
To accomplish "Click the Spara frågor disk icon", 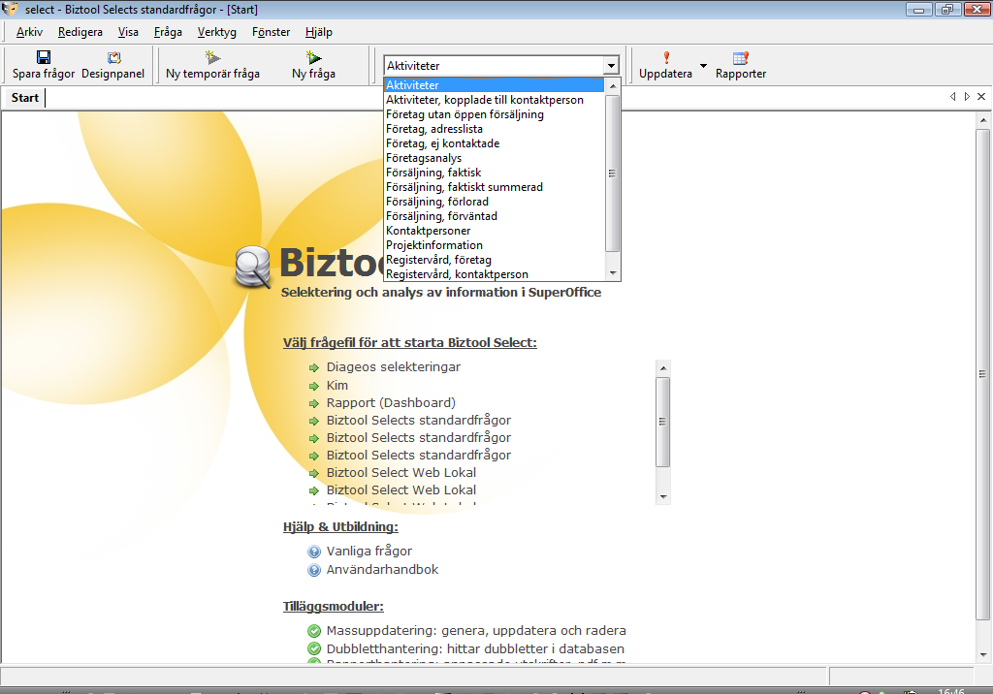I will pyautogui.click(x=43, y=57).
